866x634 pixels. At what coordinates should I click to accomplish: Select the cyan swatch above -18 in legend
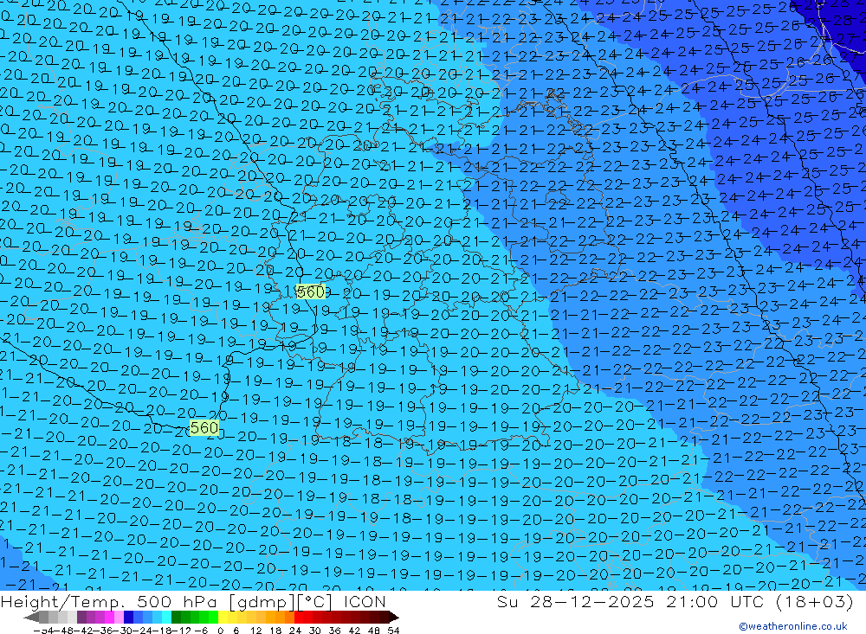point(166,617)
